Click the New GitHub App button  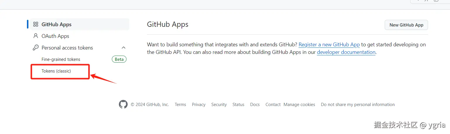406,25
